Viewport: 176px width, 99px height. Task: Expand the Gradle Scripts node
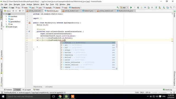click(x=4, y=27)
